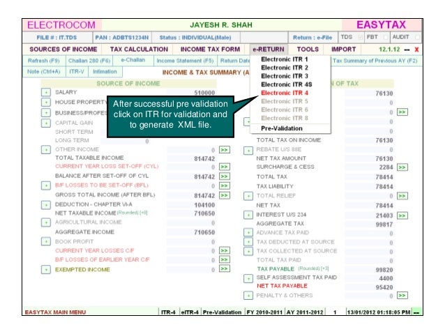
Task: Toggle the AUDIT checkbox
Action: [417, 38]
